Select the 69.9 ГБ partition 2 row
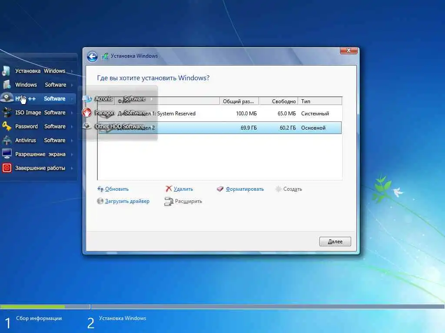 tap(220, 128)
